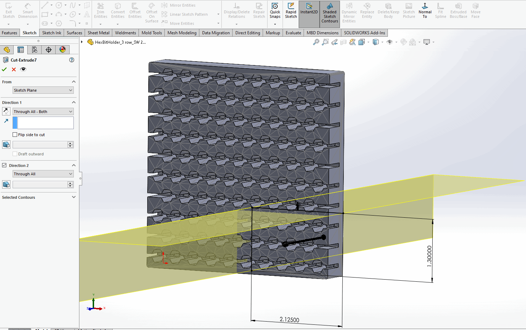Open the DimXpertManager crosshair tab
526x330 pixels.
[49, 50]
